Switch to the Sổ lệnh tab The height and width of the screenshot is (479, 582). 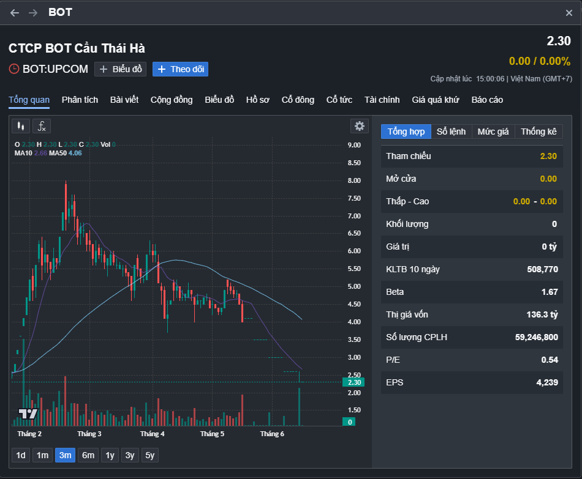(x=451, y=132)
